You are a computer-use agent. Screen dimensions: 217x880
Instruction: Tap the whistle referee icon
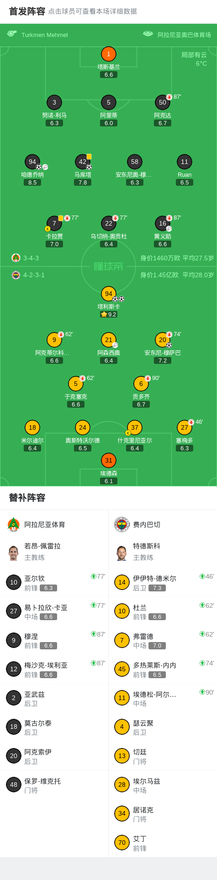pyautogui.click(x=12, y=33)
